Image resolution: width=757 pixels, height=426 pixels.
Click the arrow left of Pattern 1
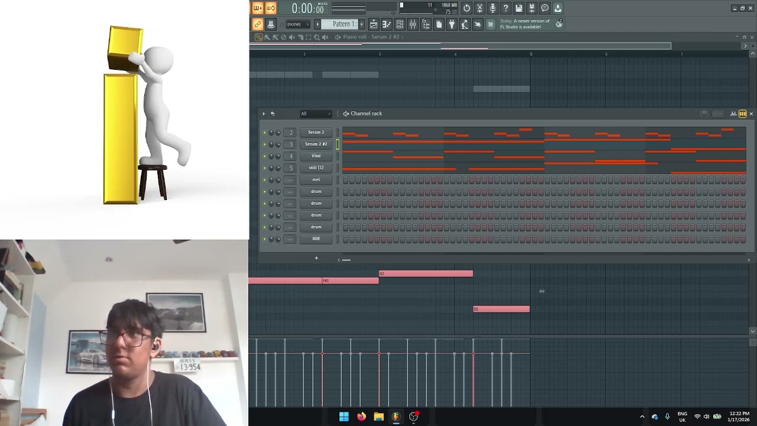pyautogui.click(x=318, y=24)
